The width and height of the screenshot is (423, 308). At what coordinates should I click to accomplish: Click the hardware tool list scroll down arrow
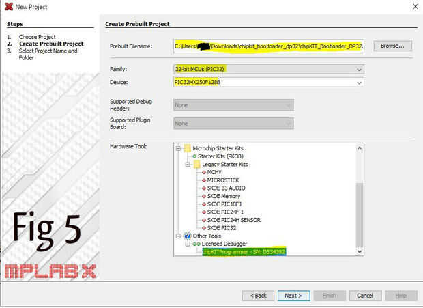pyautogui.click(x=360, y=251)
